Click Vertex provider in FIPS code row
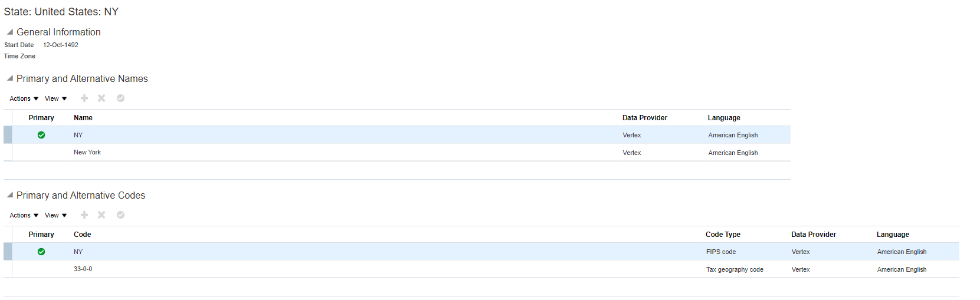 [x=801, y=252]
